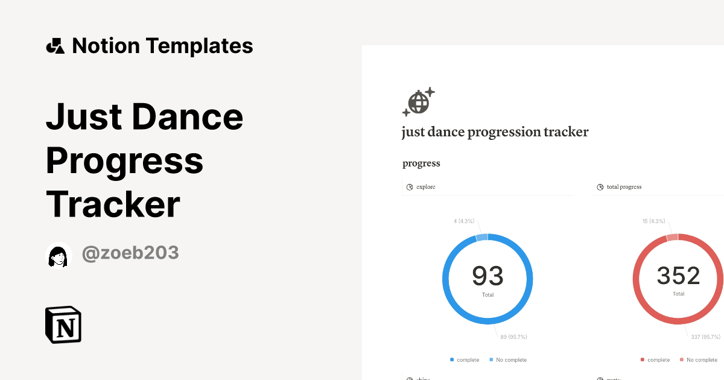Click "Notion Templates" in the header
724x380 pixels.
163,45
